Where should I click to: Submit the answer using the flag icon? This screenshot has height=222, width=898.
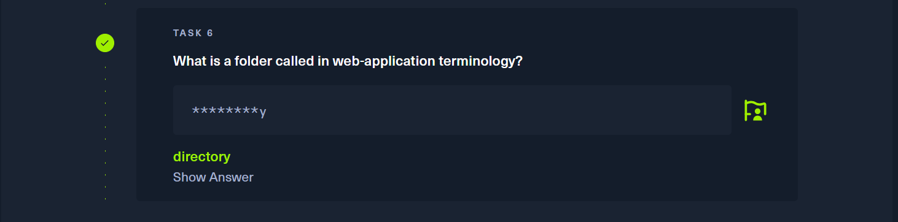pos(755,110)
